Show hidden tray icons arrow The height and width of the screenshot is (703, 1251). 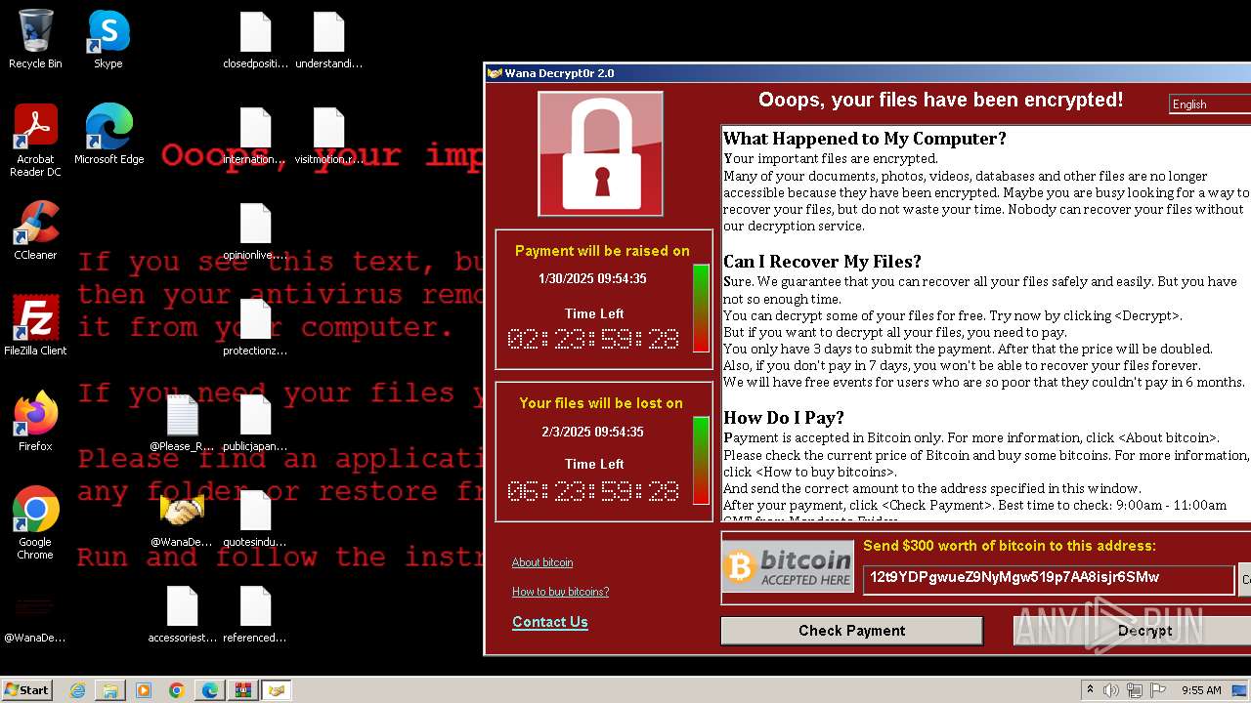click(1090, 690)
